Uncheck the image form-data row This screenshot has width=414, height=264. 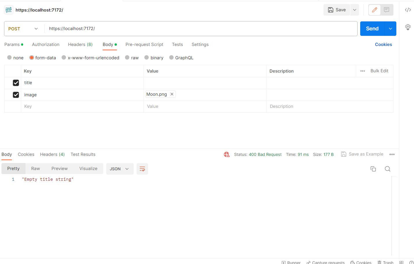coord(16,95)
